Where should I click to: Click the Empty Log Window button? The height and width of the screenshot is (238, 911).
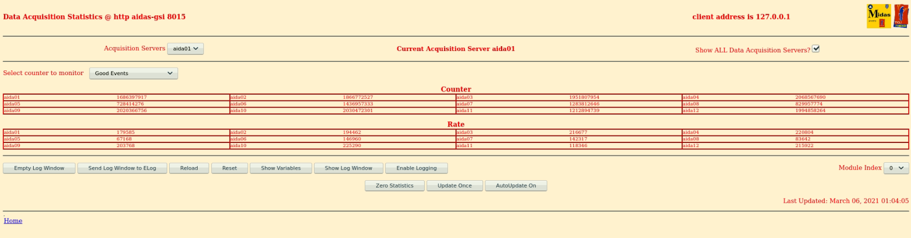[39, 168]
